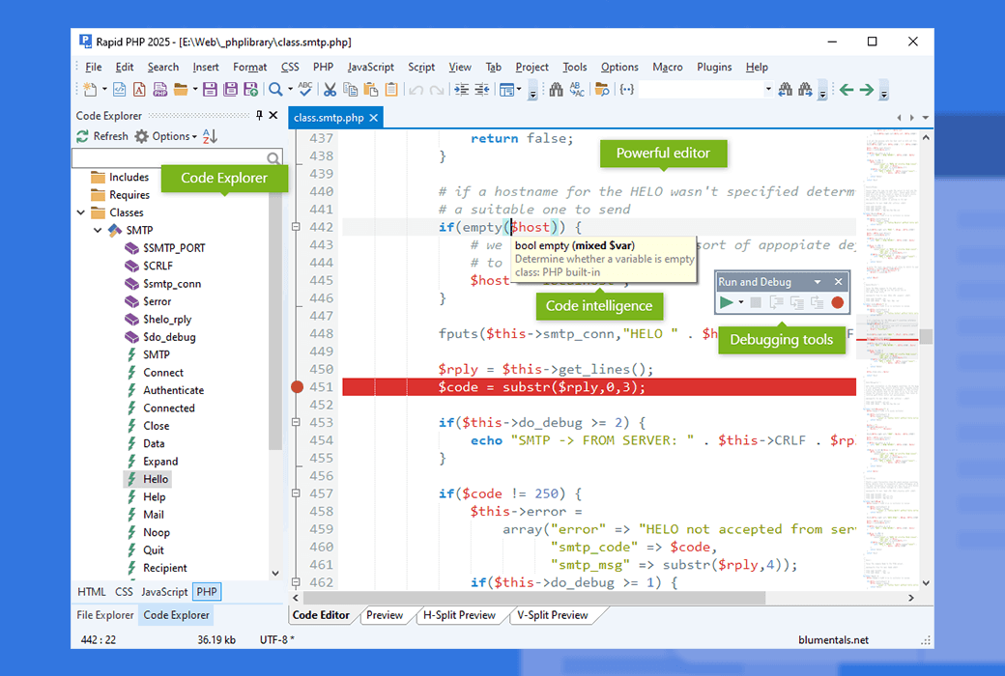Open the Macro menu
This screenshot has height=676, width=1005.
pyautogui.click(x=667, y=67)
